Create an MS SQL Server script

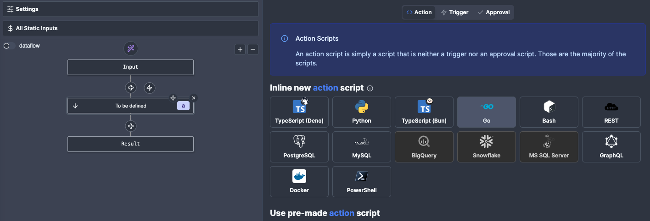click(549, 147)
